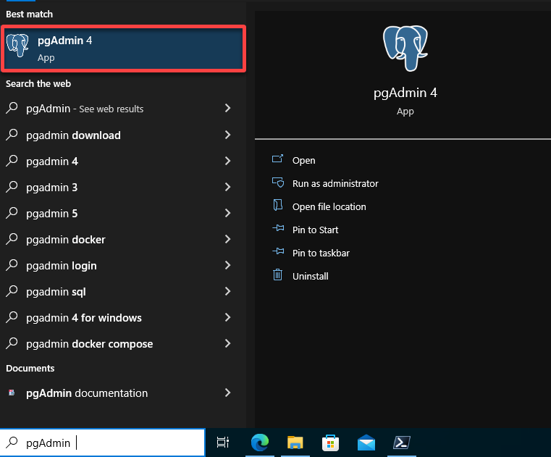This screenshot has height=457, width=551.
Task: Click the Run as administrator shield icon
Action: [277, 183]
